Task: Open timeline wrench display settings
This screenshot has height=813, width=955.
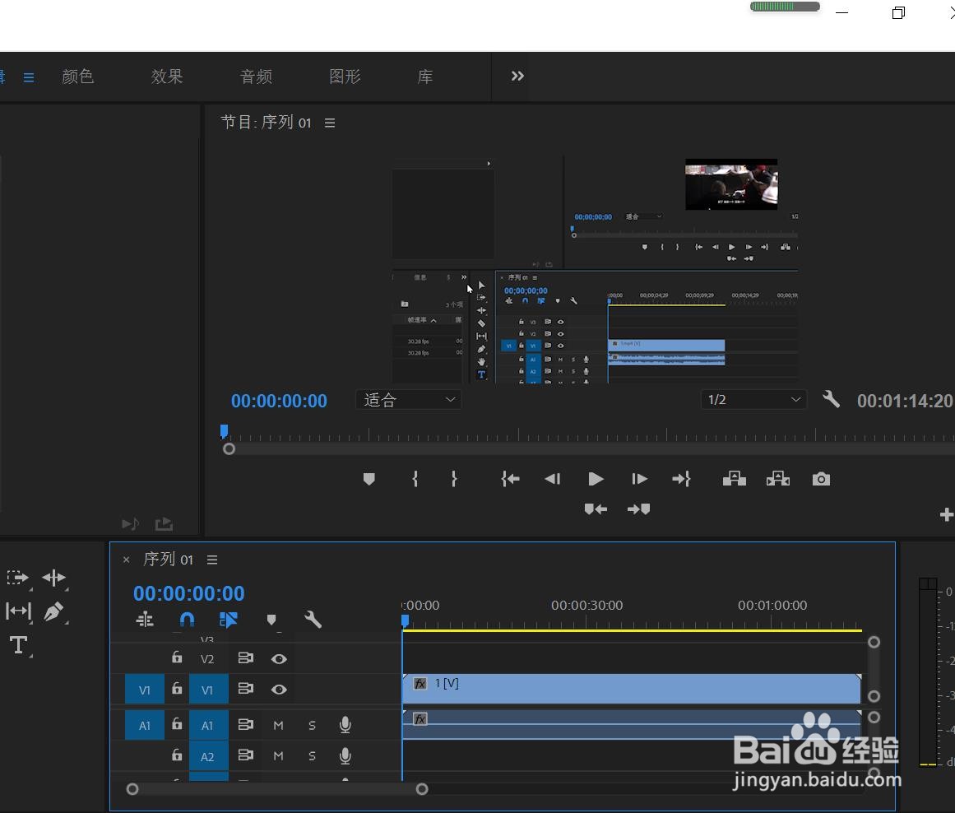Action: click(313, 620)
